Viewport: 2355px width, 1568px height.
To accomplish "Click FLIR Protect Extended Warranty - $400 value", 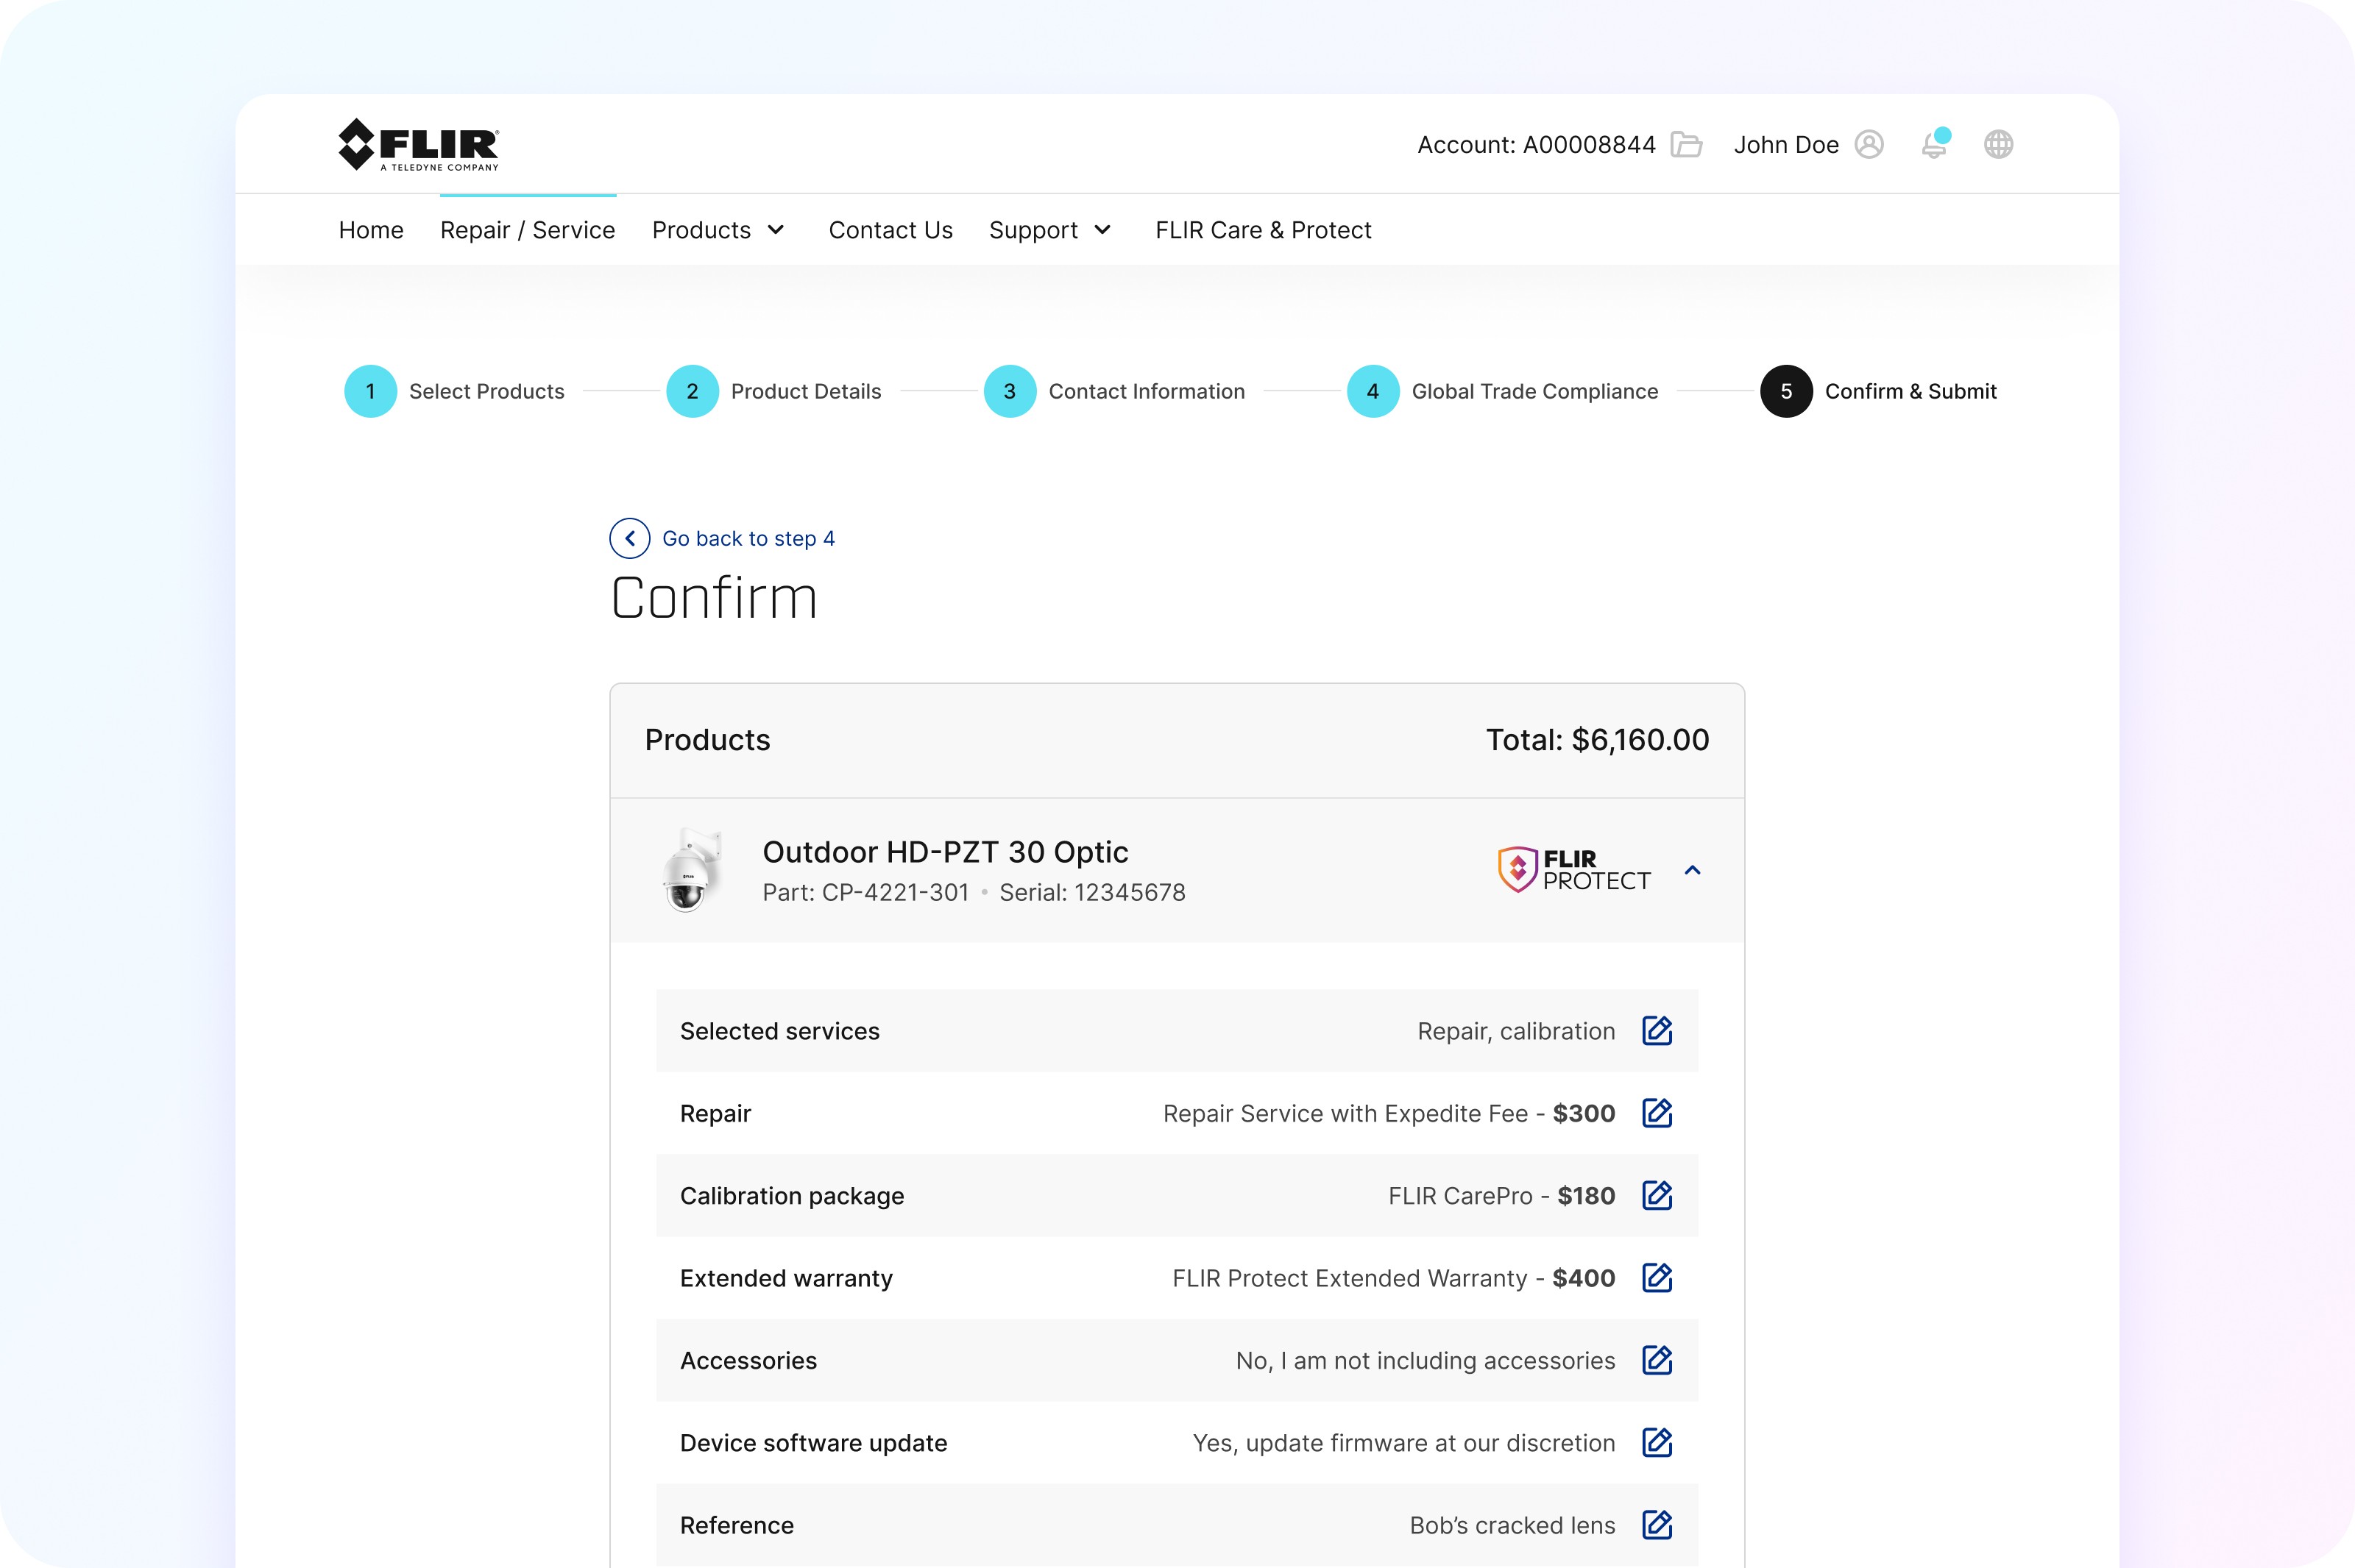I will pyautogui.click(x=1394, y=1278).
